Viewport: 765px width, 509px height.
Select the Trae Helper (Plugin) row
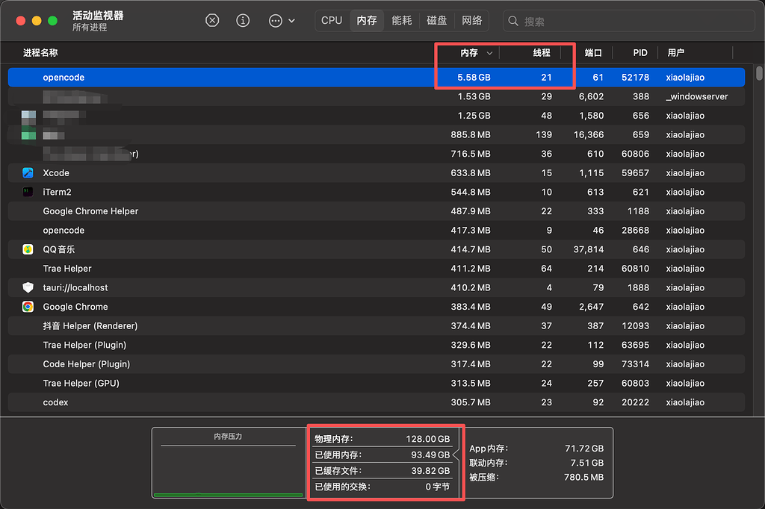click(377, 346)
